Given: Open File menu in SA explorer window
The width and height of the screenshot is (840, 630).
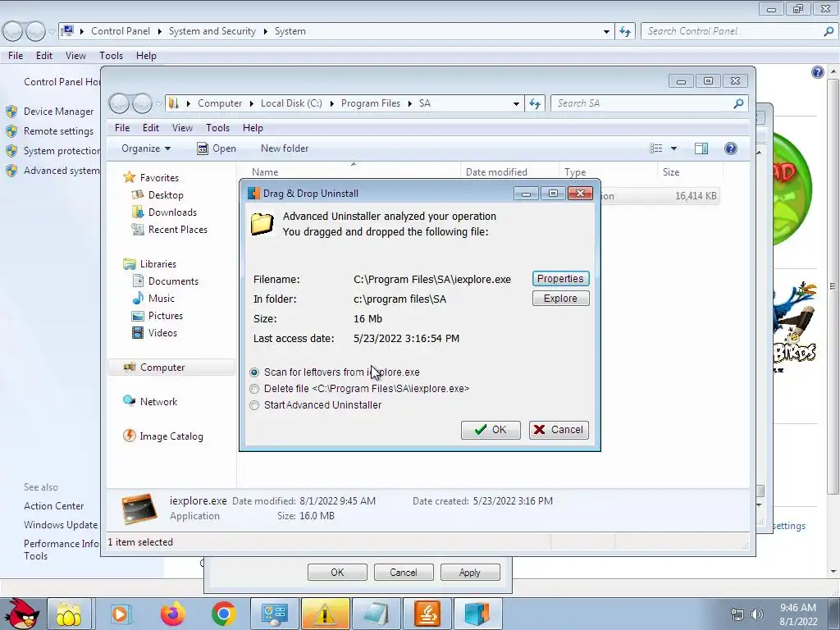Looking at the screenshot, I should [x=122, y=127].
